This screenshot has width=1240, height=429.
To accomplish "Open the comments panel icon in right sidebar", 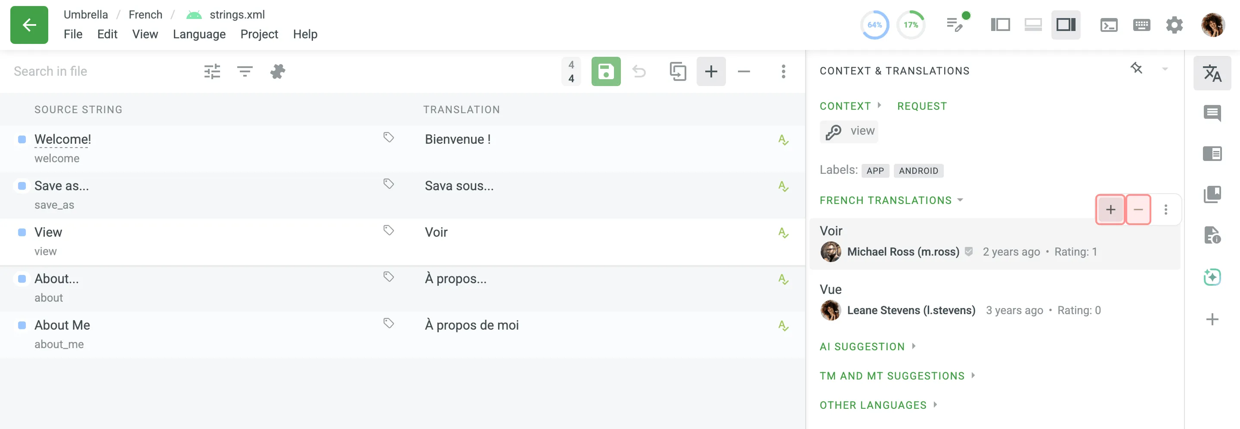I will click(1212, 114).
